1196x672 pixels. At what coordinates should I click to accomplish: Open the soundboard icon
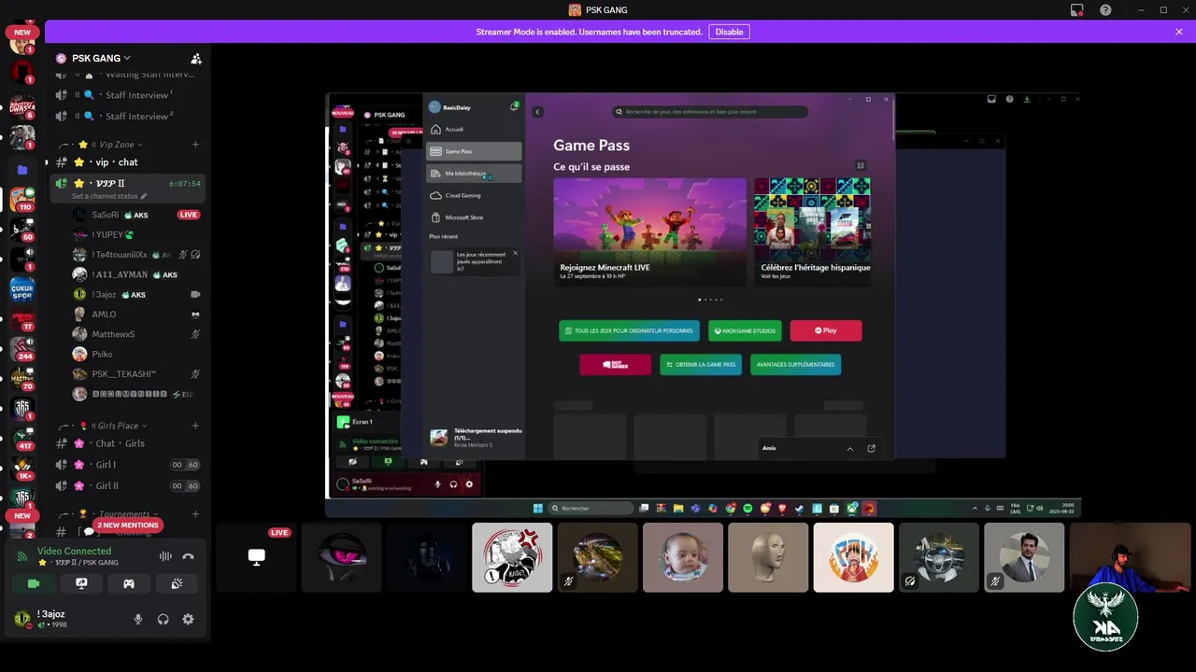(x=177, y=583)
